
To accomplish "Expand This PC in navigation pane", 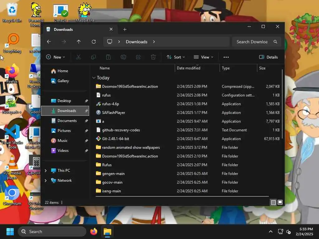I will point(46,171).
